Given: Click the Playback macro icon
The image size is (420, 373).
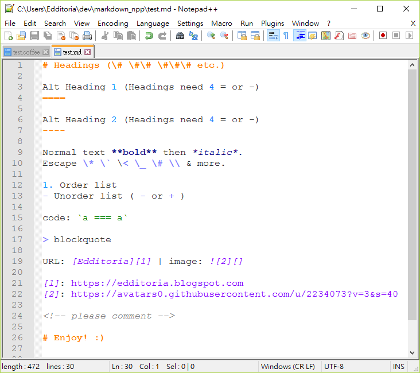Looking at the screenshot, I should pos(409,36).
